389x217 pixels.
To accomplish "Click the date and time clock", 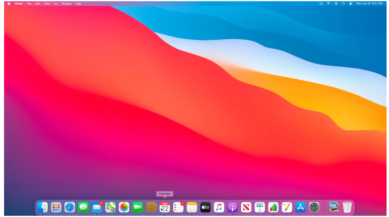I will 369,4.
